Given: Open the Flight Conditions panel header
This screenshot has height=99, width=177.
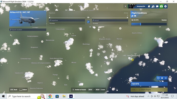Looking at the screenshot, I should click(149, 14).
